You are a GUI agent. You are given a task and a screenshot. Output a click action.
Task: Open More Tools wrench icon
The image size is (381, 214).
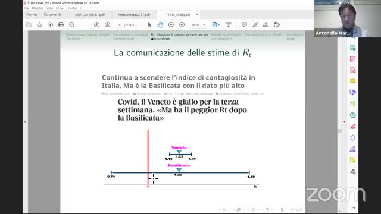(353, 172)
